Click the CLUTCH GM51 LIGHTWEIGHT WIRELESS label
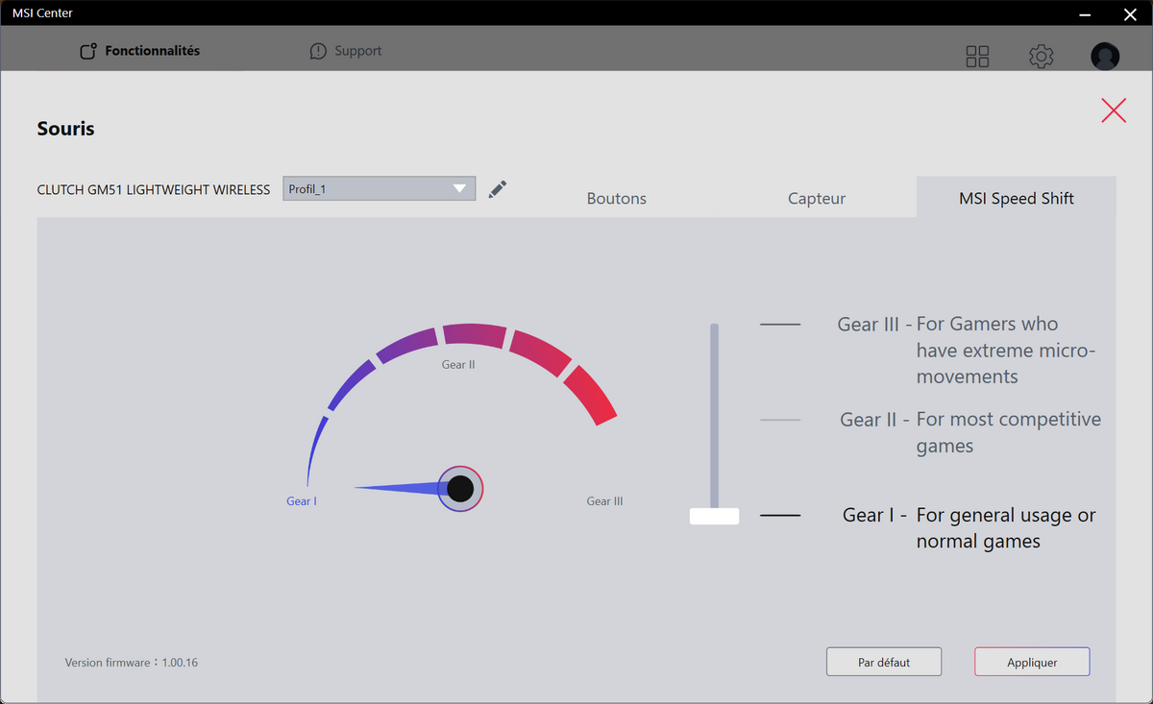 click(x=154, y=190)
